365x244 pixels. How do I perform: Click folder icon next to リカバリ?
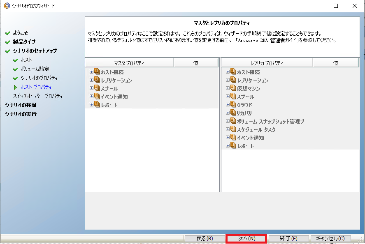pyautogui.click(x=233, y=113)
